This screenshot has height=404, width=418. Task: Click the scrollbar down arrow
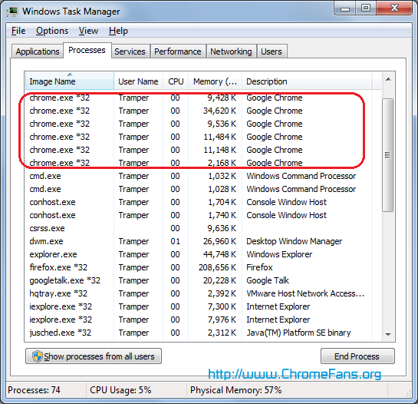[x=388, y=334]
